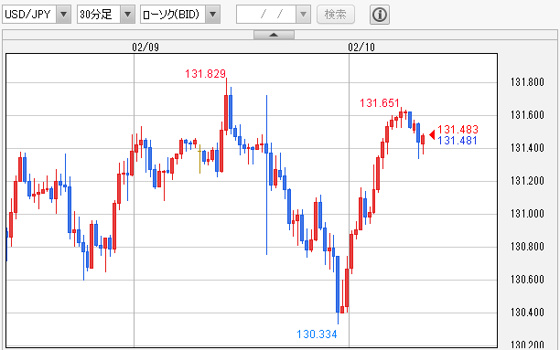
Task: Click the 130.800 price axis label
Action: [x=527, y=246]
